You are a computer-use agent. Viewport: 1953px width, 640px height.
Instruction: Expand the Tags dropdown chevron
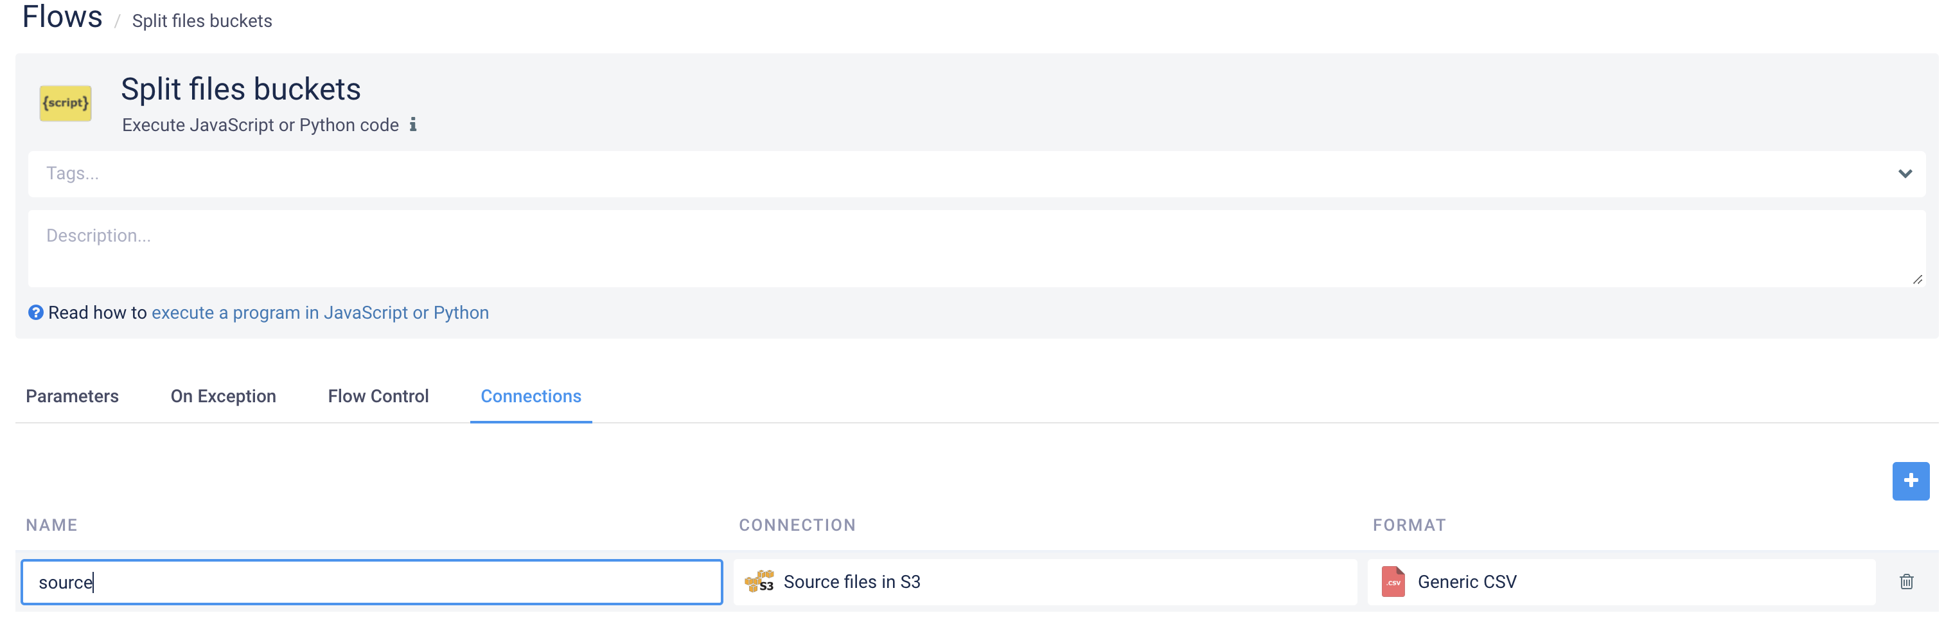[1904, 173]
